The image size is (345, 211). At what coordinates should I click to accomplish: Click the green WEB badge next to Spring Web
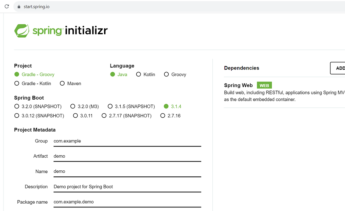264,85
